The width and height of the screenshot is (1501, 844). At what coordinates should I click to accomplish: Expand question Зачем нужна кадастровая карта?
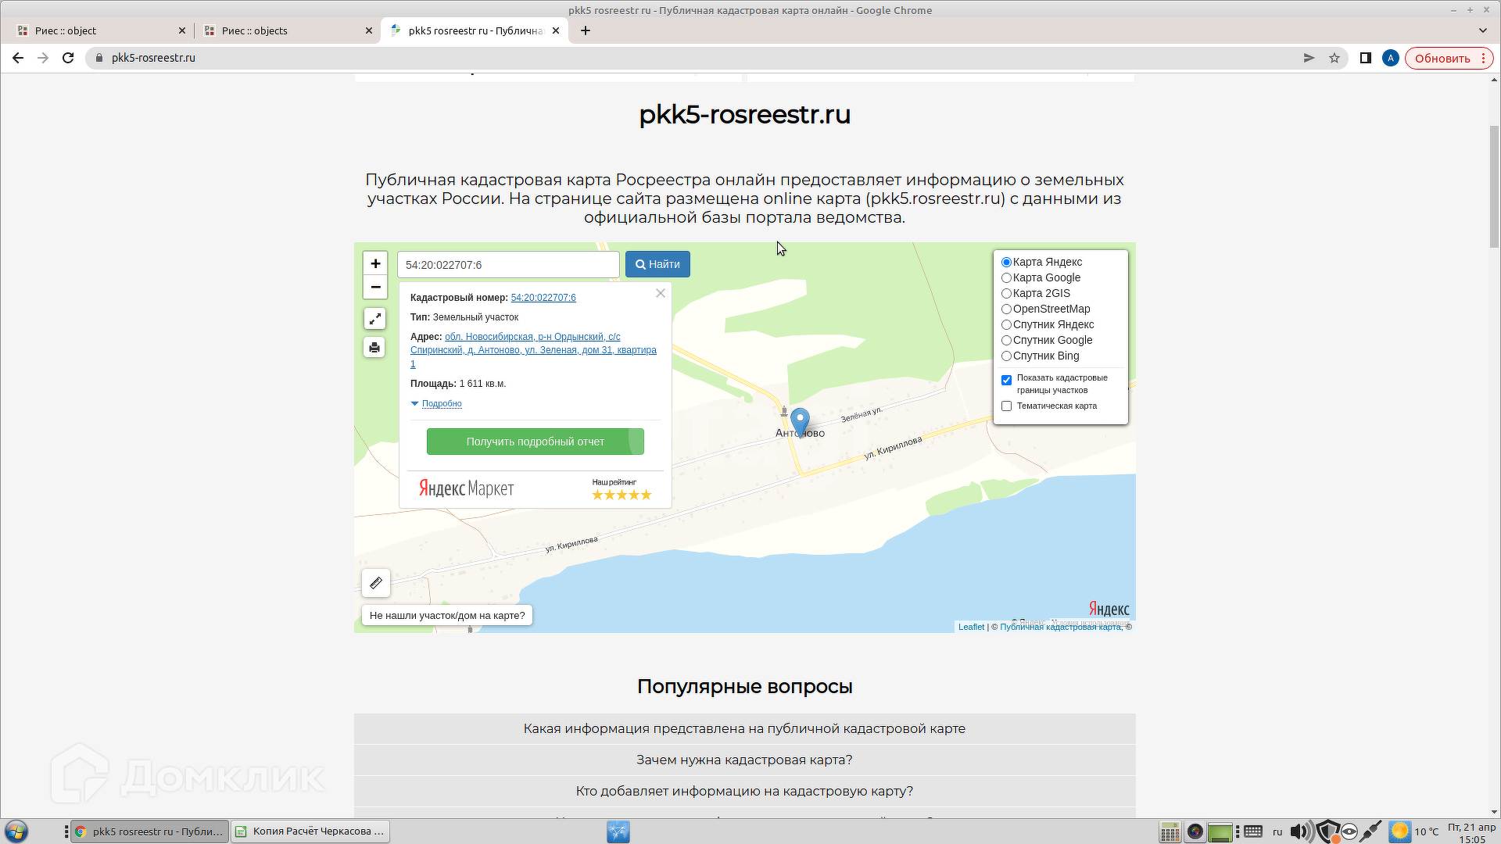click(x=744, y=760)
